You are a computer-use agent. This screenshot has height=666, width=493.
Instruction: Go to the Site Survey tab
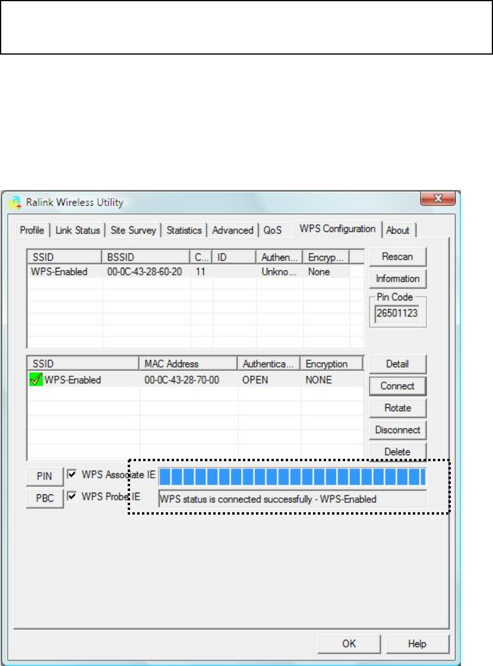(133, 230)
